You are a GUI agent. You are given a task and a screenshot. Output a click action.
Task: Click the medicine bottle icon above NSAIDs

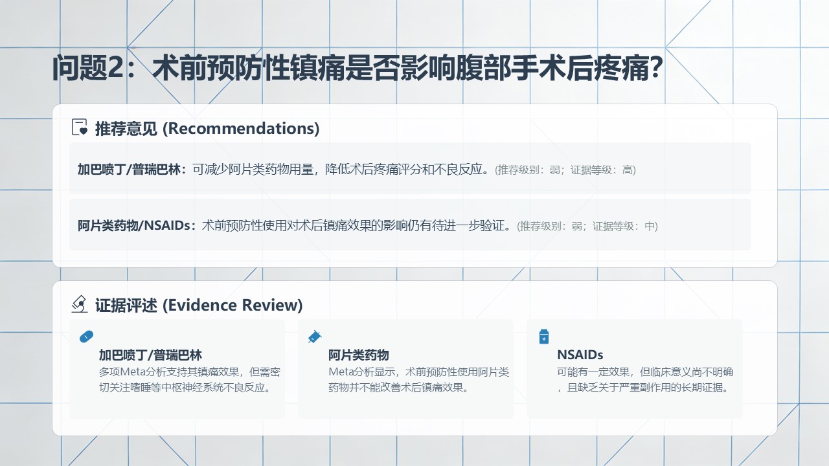click(x=544, y=337)
